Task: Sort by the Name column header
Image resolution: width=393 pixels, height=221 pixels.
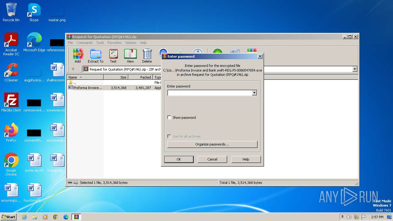Action: (x=85, y=77)
